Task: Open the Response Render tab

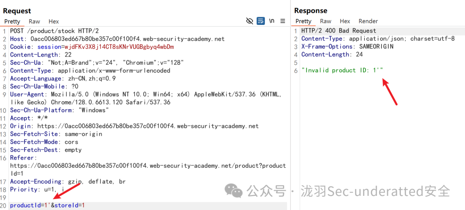Action: click(x=368, y=21)
